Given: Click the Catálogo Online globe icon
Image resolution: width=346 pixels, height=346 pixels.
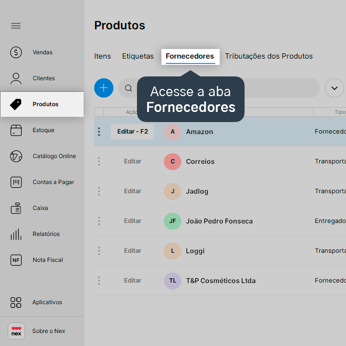Looking at the screenshot, I should coord(16,156).
